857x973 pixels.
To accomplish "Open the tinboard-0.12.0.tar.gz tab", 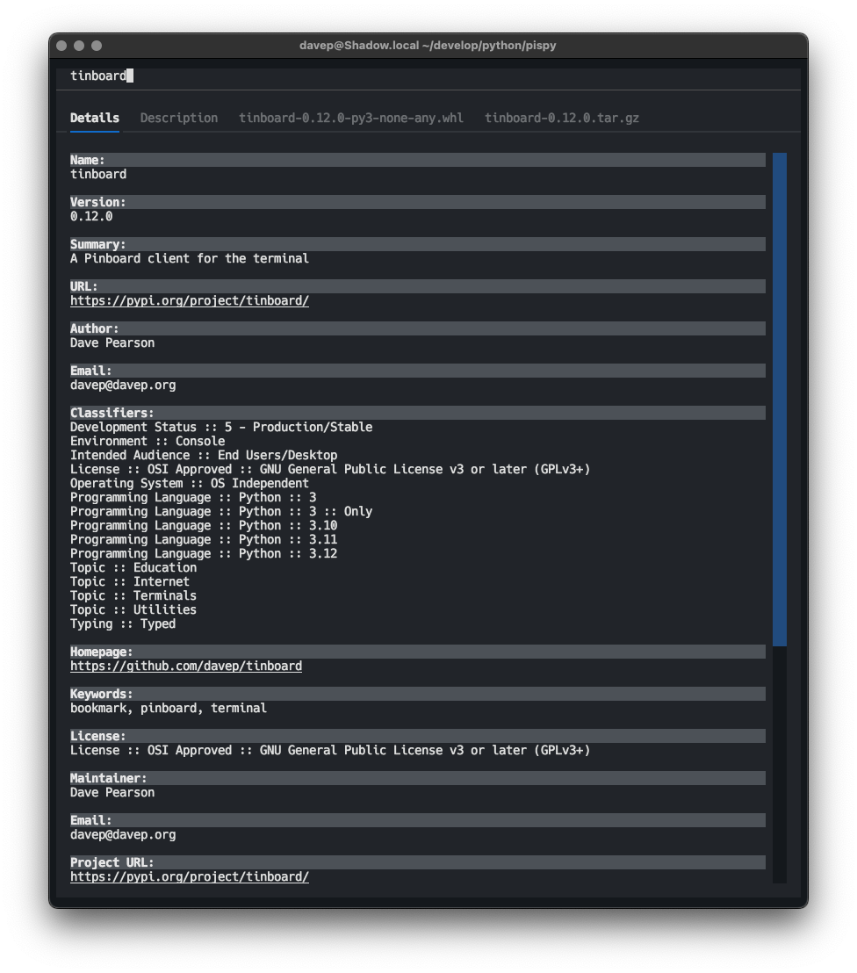I will pos(563,117).
